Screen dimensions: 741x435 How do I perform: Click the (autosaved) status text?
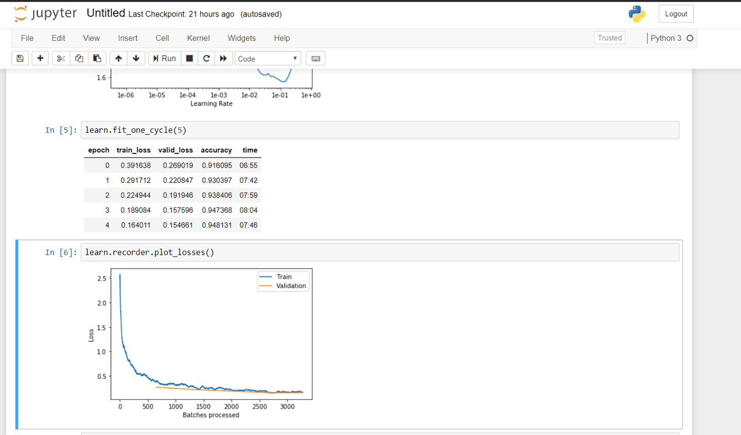[261, 14]
